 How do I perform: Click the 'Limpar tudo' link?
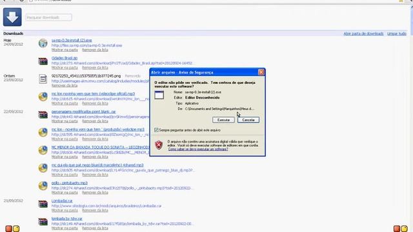coord(396,34)
